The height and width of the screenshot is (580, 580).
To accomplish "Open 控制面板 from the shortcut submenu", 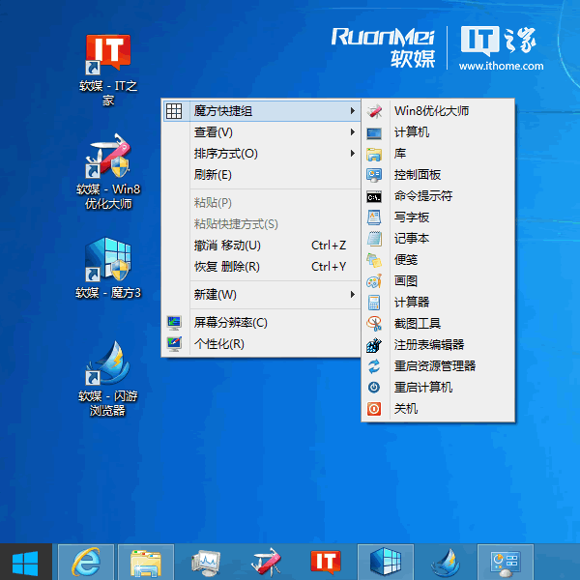I will click(417, 175).
